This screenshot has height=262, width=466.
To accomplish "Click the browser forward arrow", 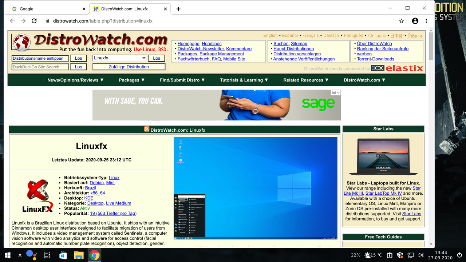I will click(23, 21).
